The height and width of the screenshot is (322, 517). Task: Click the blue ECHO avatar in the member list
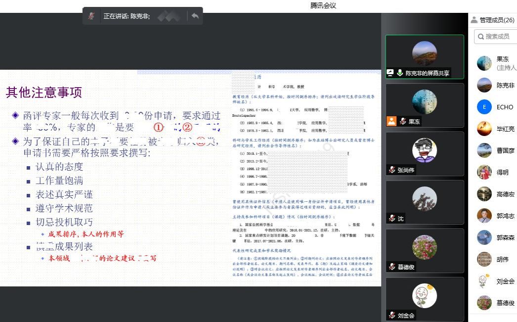[x=484, y=107]
